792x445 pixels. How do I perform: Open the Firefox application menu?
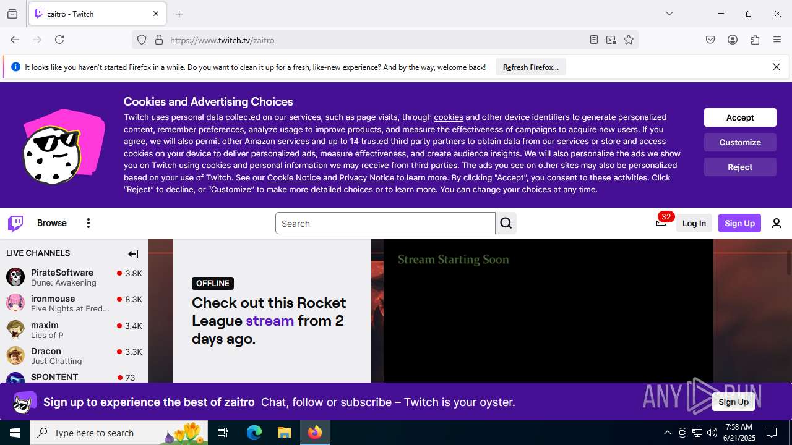(x=777, y=40)
